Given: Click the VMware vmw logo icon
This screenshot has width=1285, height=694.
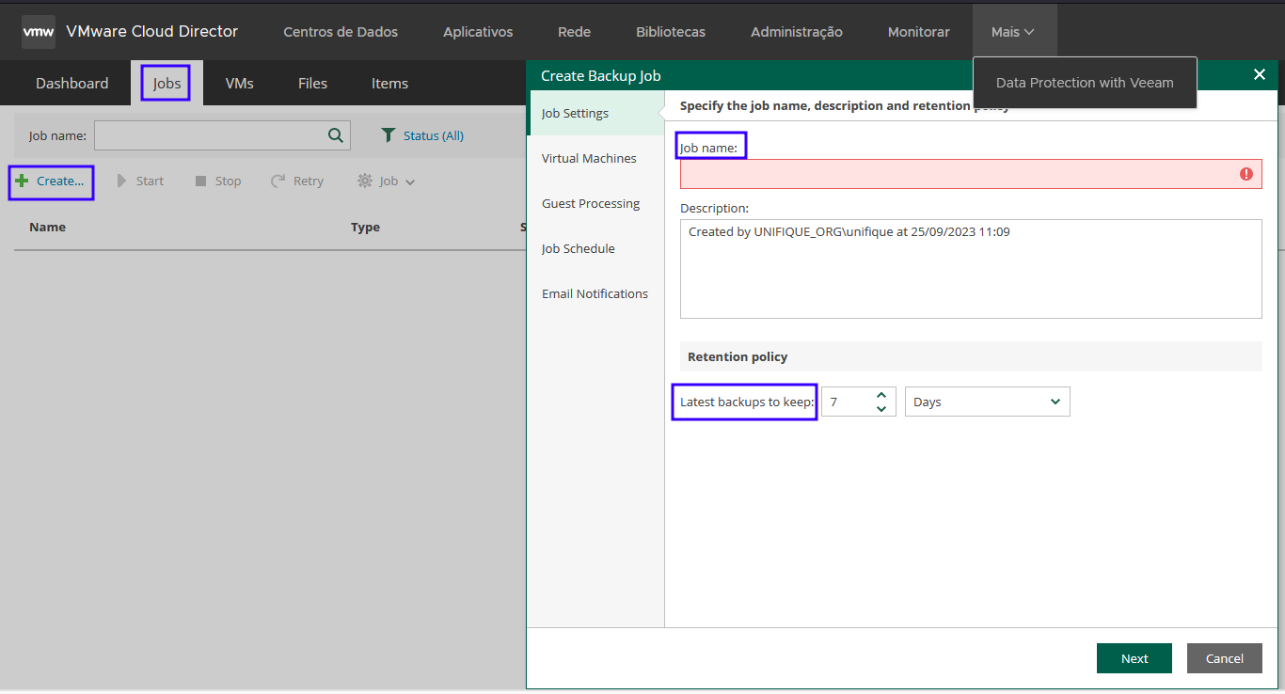Looking at the screenshot, I should (x=39, y=31).
